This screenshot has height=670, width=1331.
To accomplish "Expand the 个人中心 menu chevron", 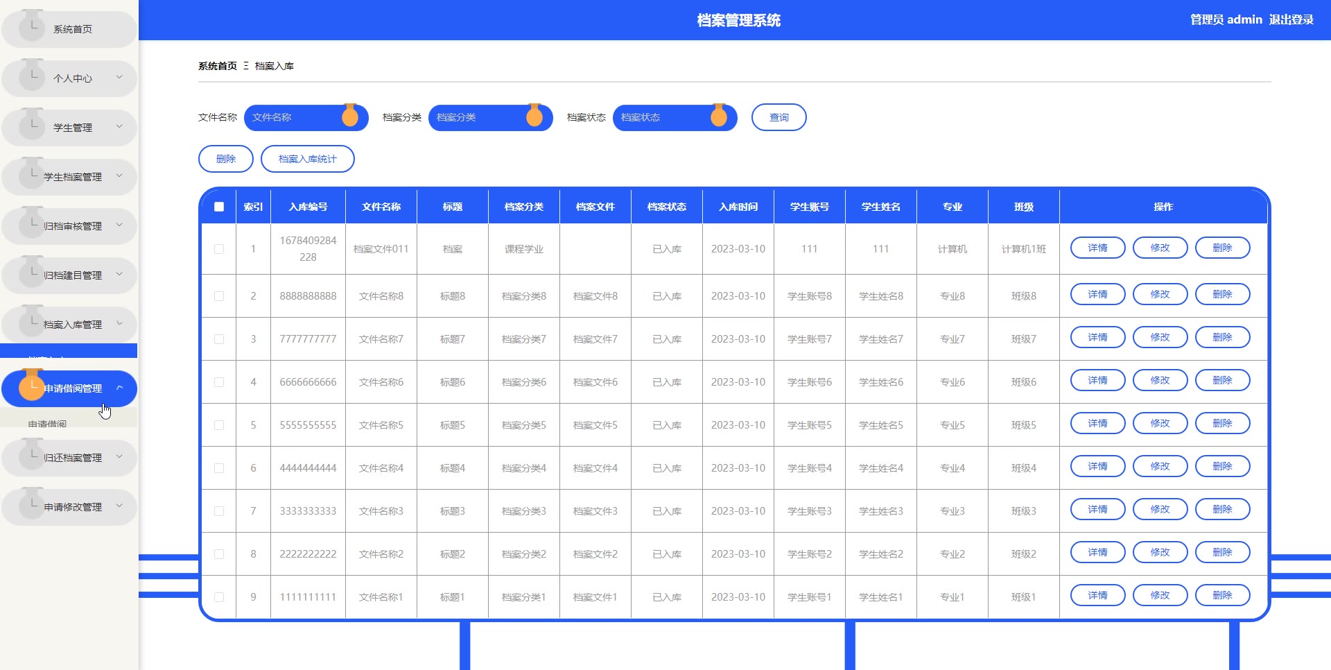I will [x=119, y=78].
